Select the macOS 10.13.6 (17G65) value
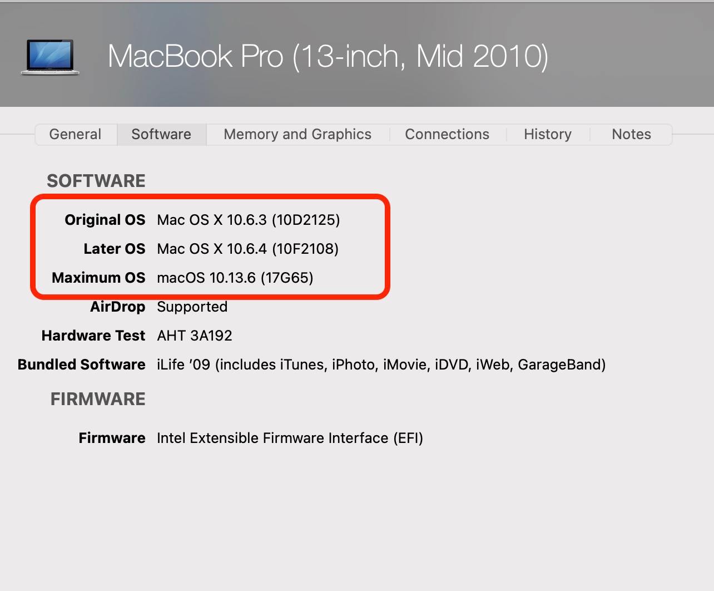 pyautogui.click(x=235, y=278)
